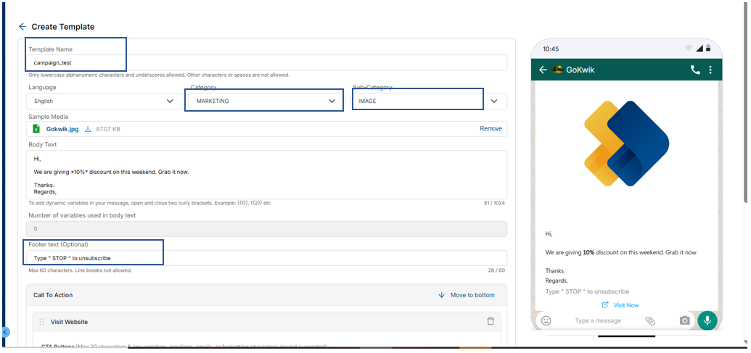
Task: Click the Visit Website section title
Action: tap(70, 322)
